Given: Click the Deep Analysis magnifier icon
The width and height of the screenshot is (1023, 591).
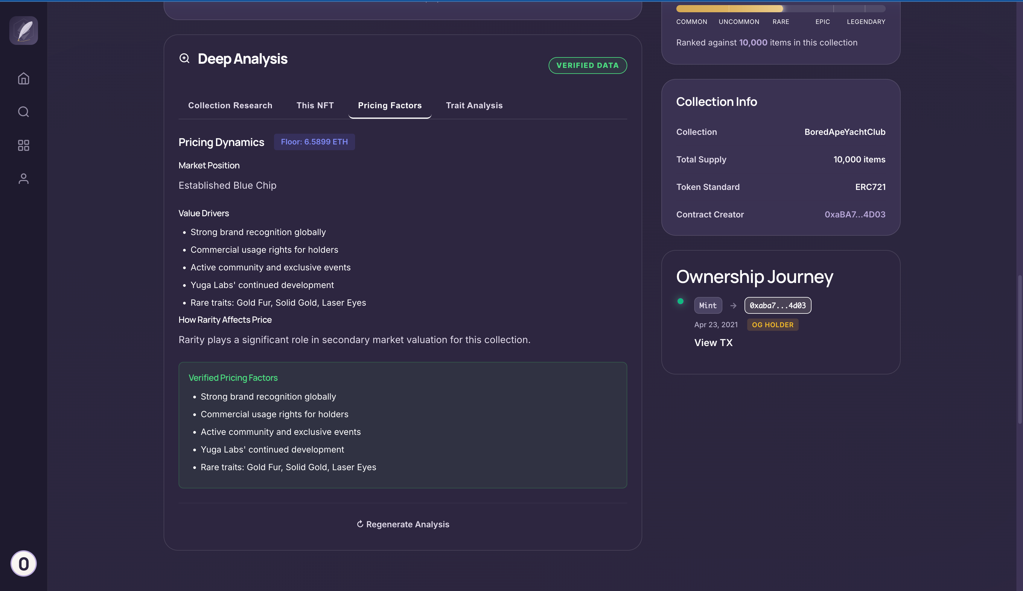Looking at the screenshot, I should tap(184, 58).
